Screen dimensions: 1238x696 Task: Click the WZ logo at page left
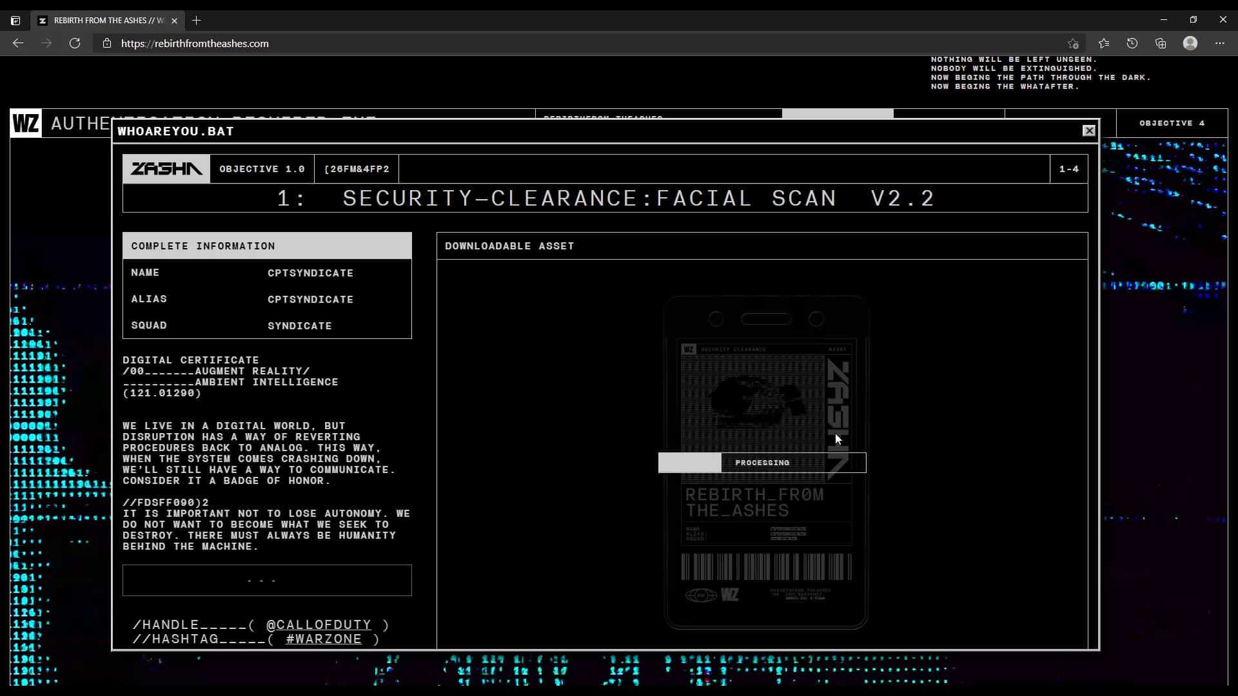click(x=26, y=123)
